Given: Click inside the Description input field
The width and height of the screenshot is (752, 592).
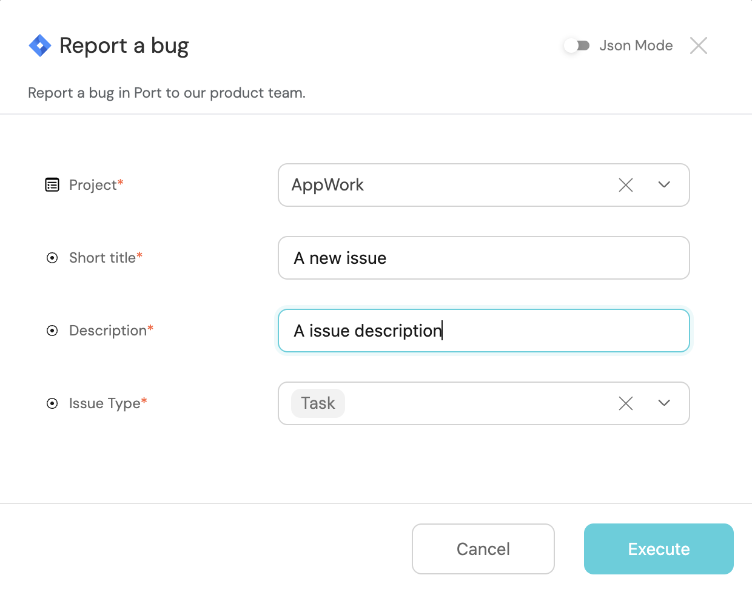Looking at the screenshot, I should pyautogui.click(x=546, y=331).
